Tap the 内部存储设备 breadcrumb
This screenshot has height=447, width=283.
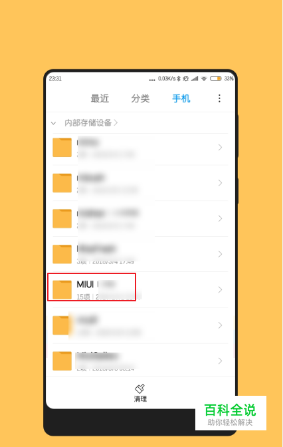[88, 123]
